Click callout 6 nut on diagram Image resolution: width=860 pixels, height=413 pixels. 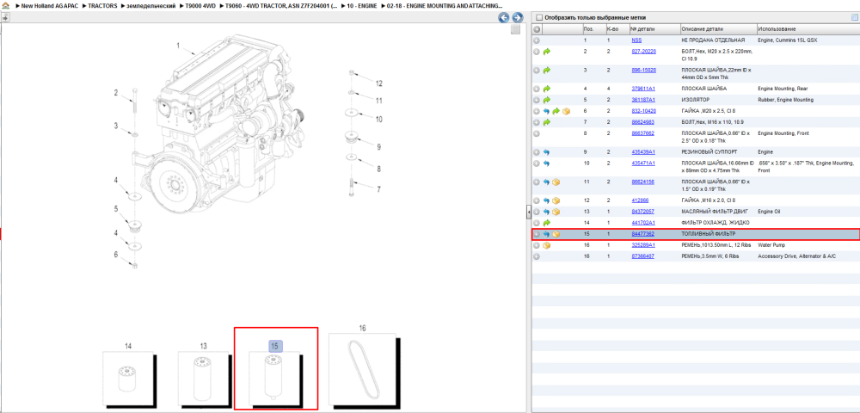(116, 254)
